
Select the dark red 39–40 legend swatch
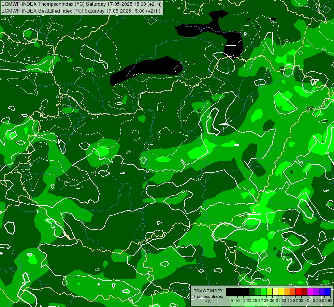click(304, 292)
